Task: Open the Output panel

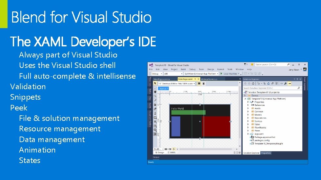Action: [156, 157]
